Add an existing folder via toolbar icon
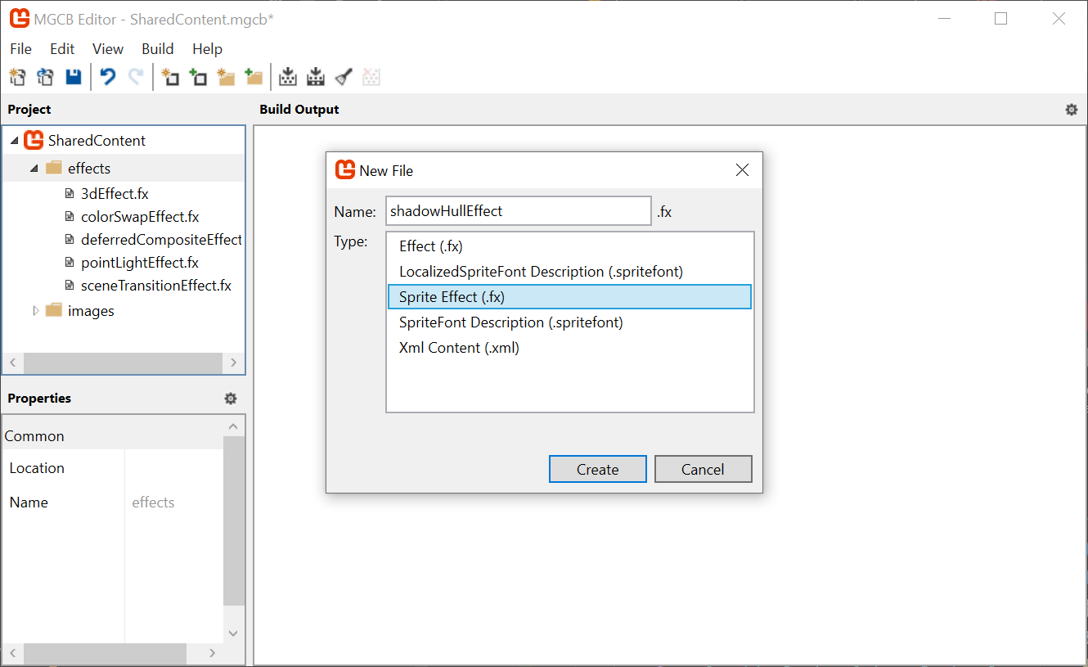Image resolution: width=1088 pixels, height=667 pixels. point(254,76)
